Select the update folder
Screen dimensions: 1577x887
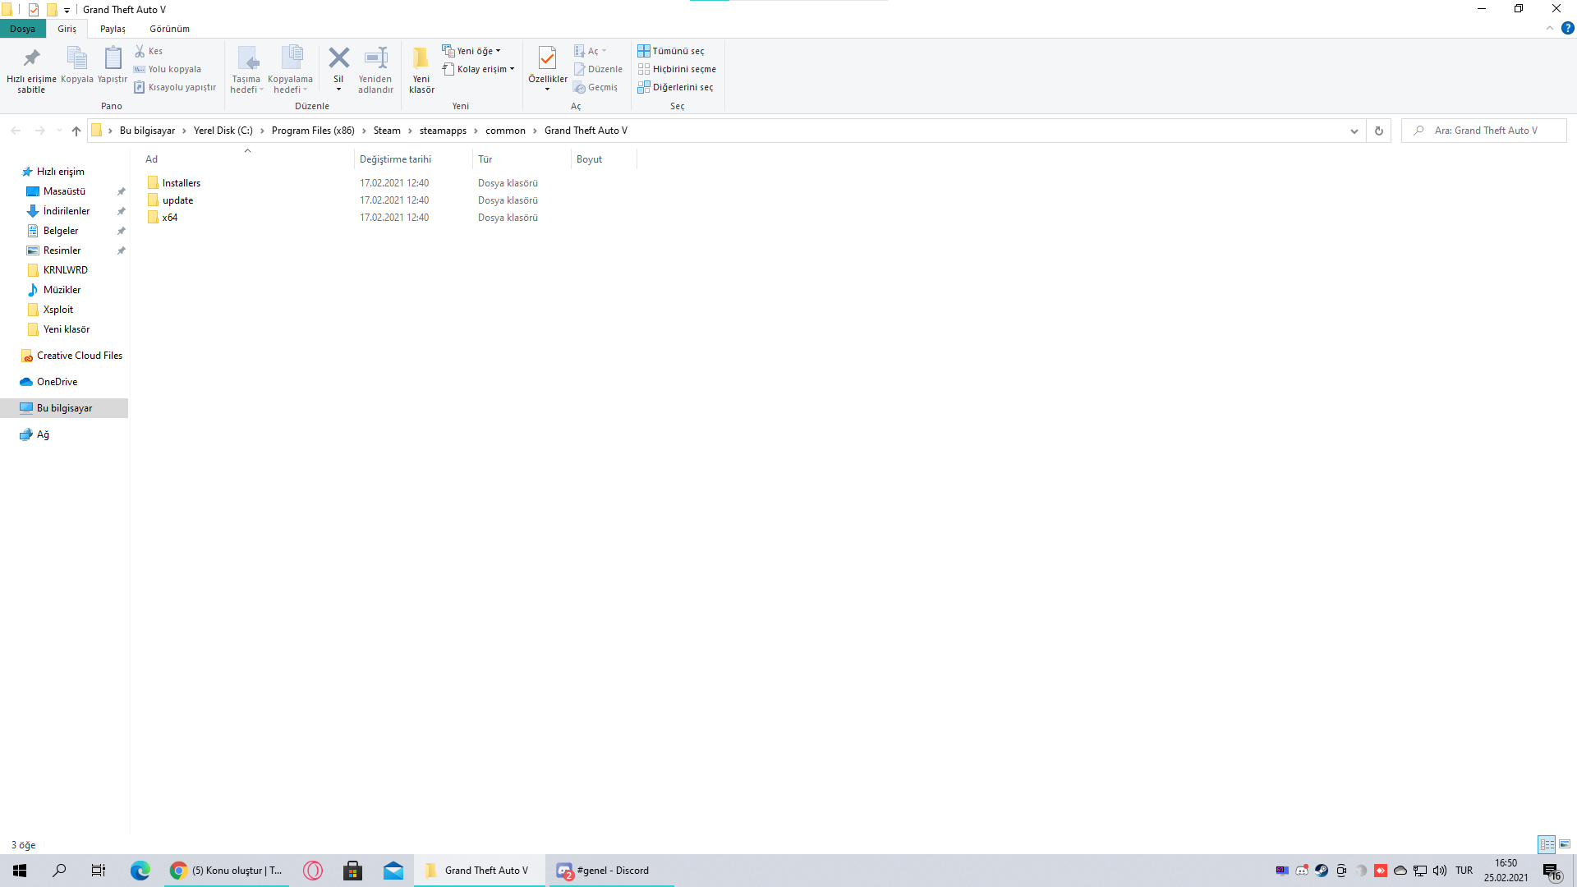177,200
